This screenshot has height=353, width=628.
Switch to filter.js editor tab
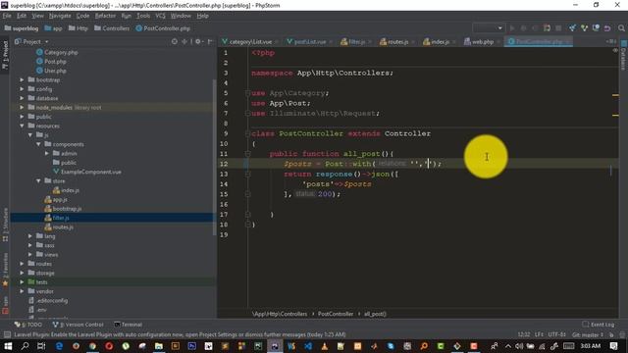(x=353, y=41)
